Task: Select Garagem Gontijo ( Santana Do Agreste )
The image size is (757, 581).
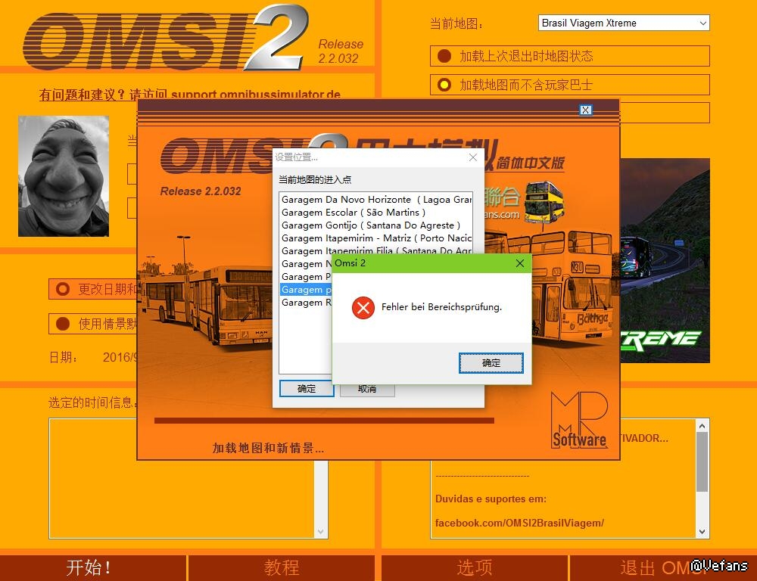Action: click(x=376, y=225)
